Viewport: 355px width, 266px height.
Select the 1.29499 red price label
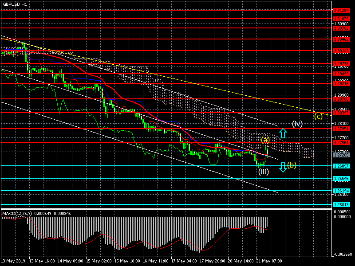(341, 74)
